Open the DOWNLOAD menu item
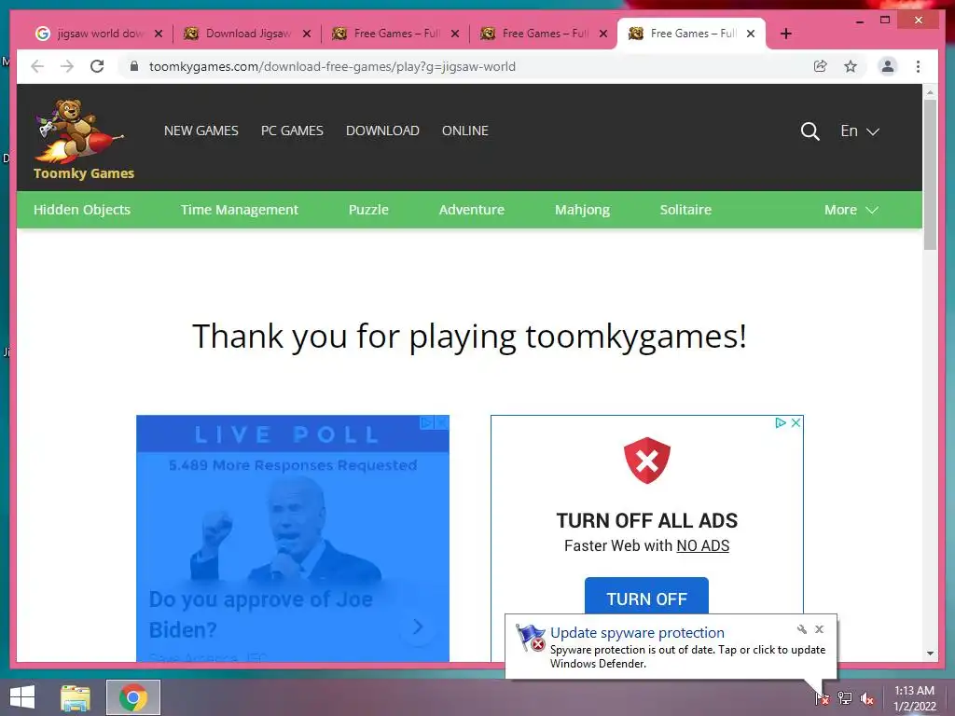Screen dimensions: 955x716 coord(382,131)
